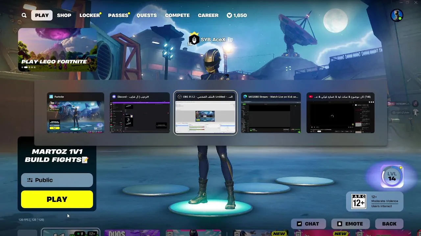Open the CHAT button
421x236 pixels.
[308, 224]
